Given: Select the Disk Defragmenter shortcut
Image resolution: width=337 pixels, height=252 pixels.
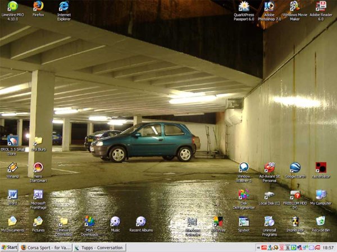Looking at the screenshot, I should pyautogui.click(x=244, y=194).
